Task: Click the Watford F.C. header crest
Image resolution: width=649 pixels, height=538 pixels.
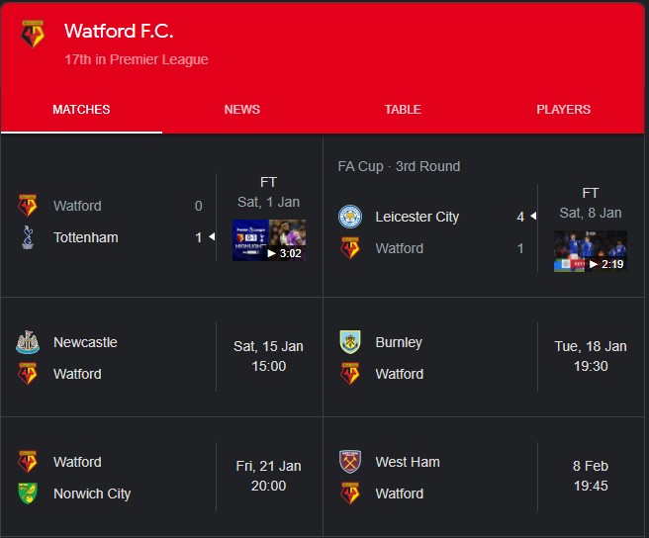Action: pyautogui.click(x=33, y=34)
